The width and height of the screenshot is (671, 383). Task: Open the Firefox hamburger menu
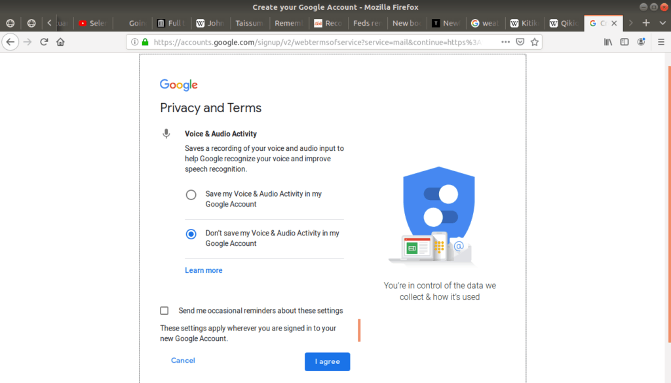pos(661,42)
